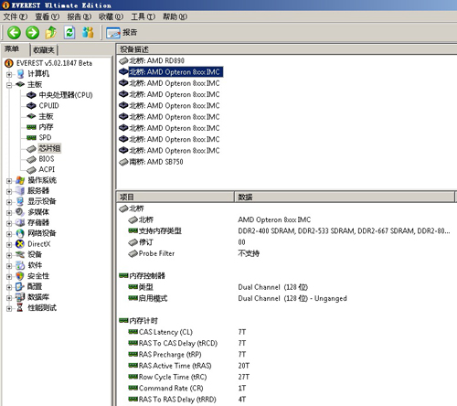
Task: Click the 计算机 computer icon
Action: (x=20, y=74)
